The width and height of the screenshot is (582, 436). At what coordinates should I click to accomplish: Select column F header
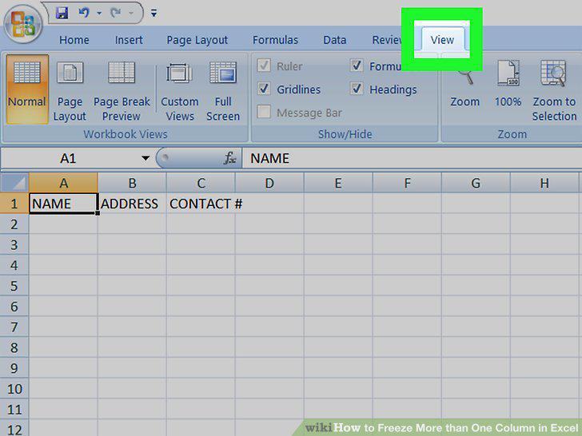(x=407, y=183)
